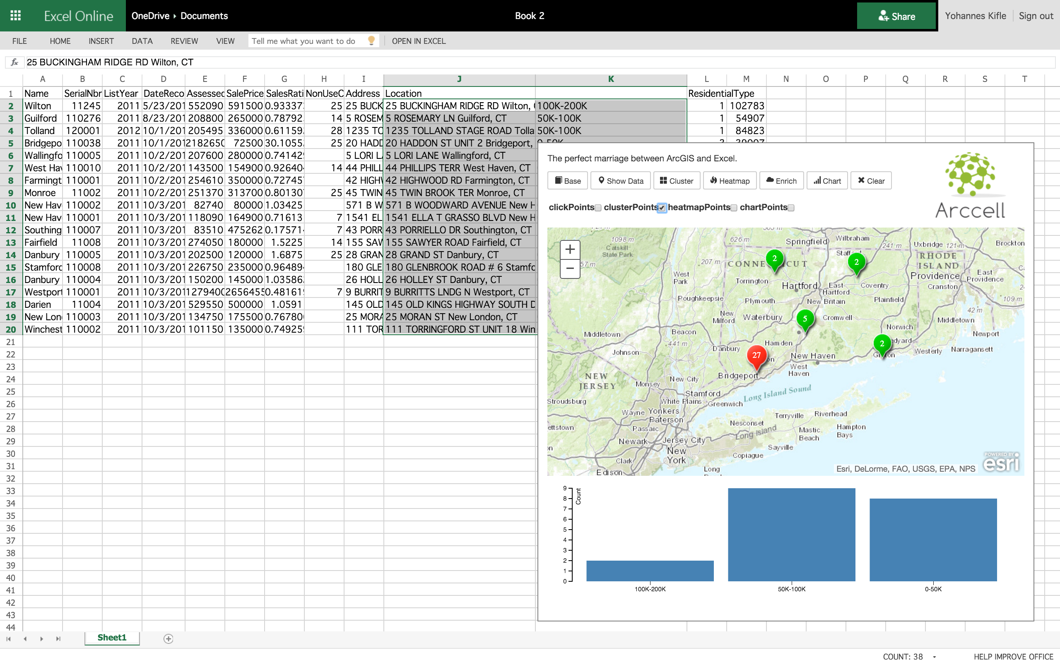Image resolution: width=1060 pixels, height=662 pixels.
Task: Uncheck the clusterPoints checkbox
Action: (x=661, y=208)
